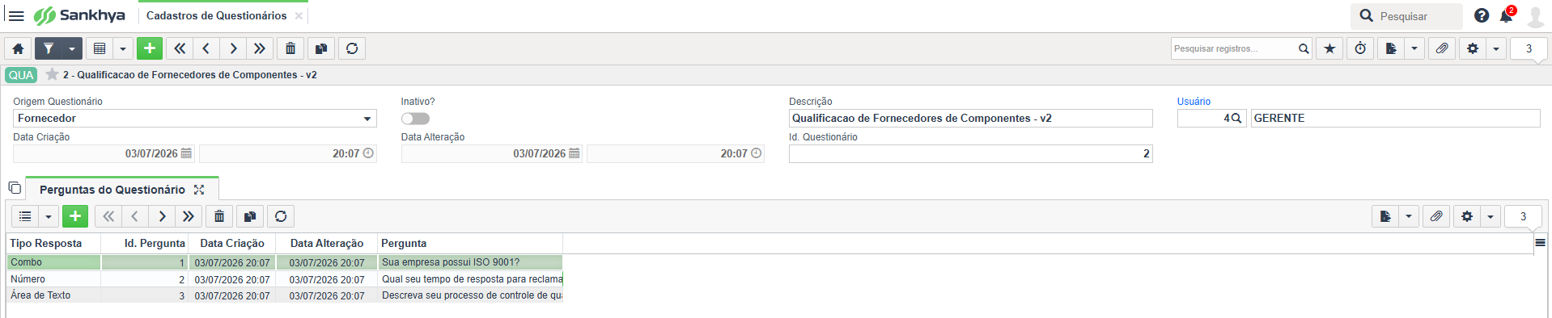Refresh the top record with reload icon
This screenshot has height=318, width=1552.
[x=352, y=48]
